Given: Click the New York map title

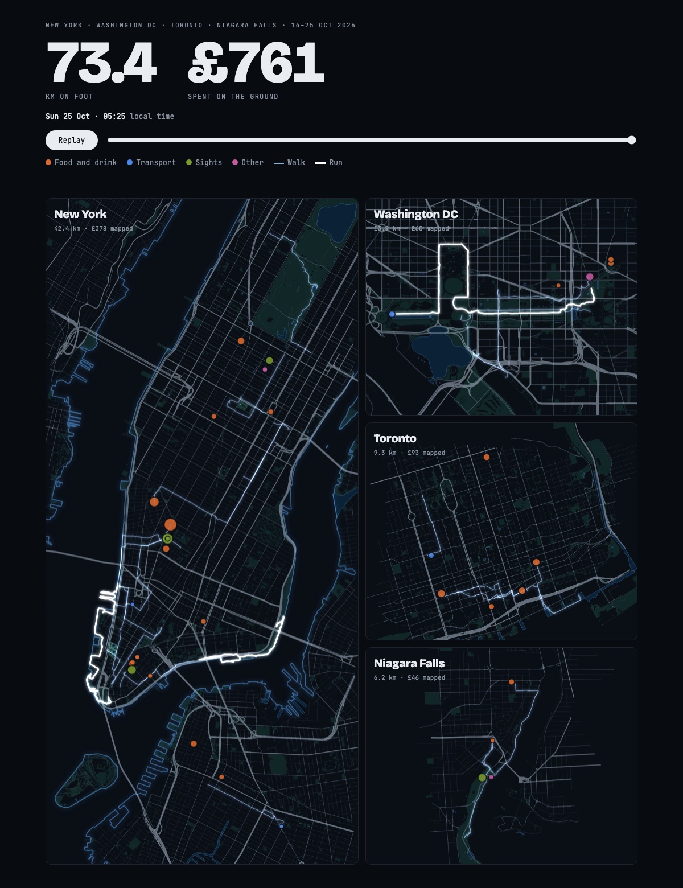Looking at the screenshot, I should pos(80,214).
